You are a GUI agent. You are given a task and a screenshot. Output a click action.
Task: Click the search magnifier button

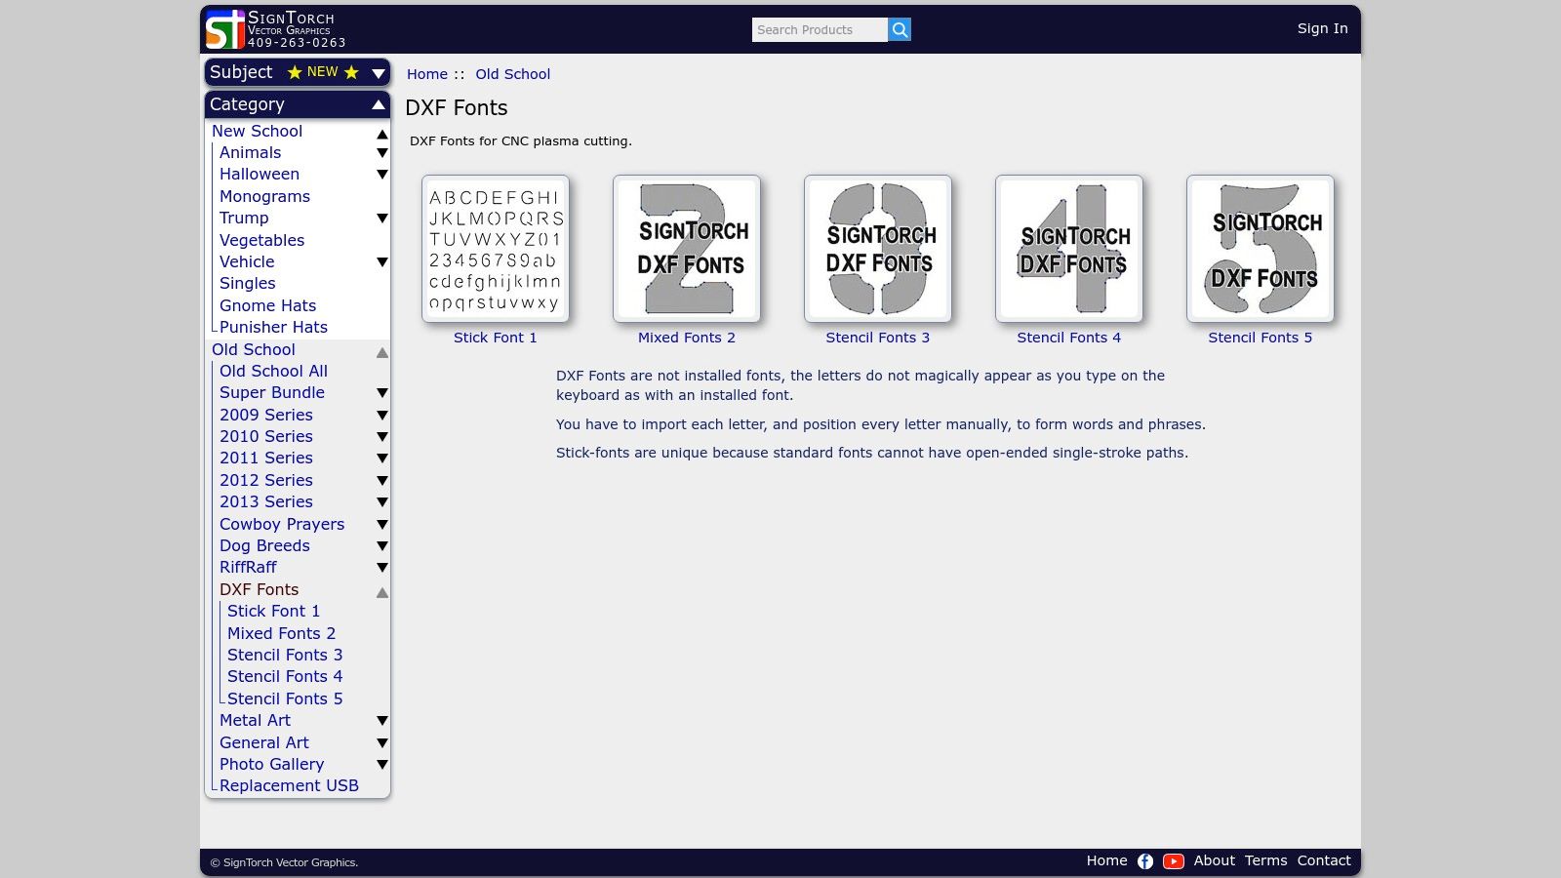tap(900, 30)
